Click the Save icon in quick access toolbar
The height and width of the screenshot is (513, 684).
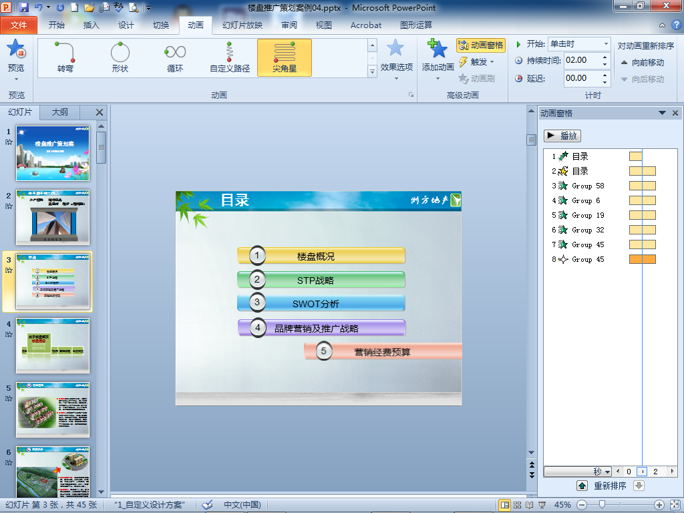click(24, 7)
